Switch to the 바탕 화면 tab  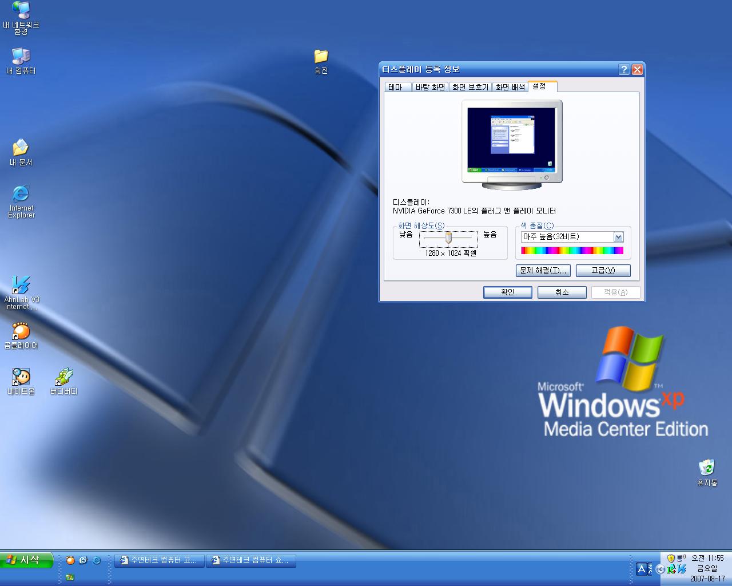click(x=430, y=87)
